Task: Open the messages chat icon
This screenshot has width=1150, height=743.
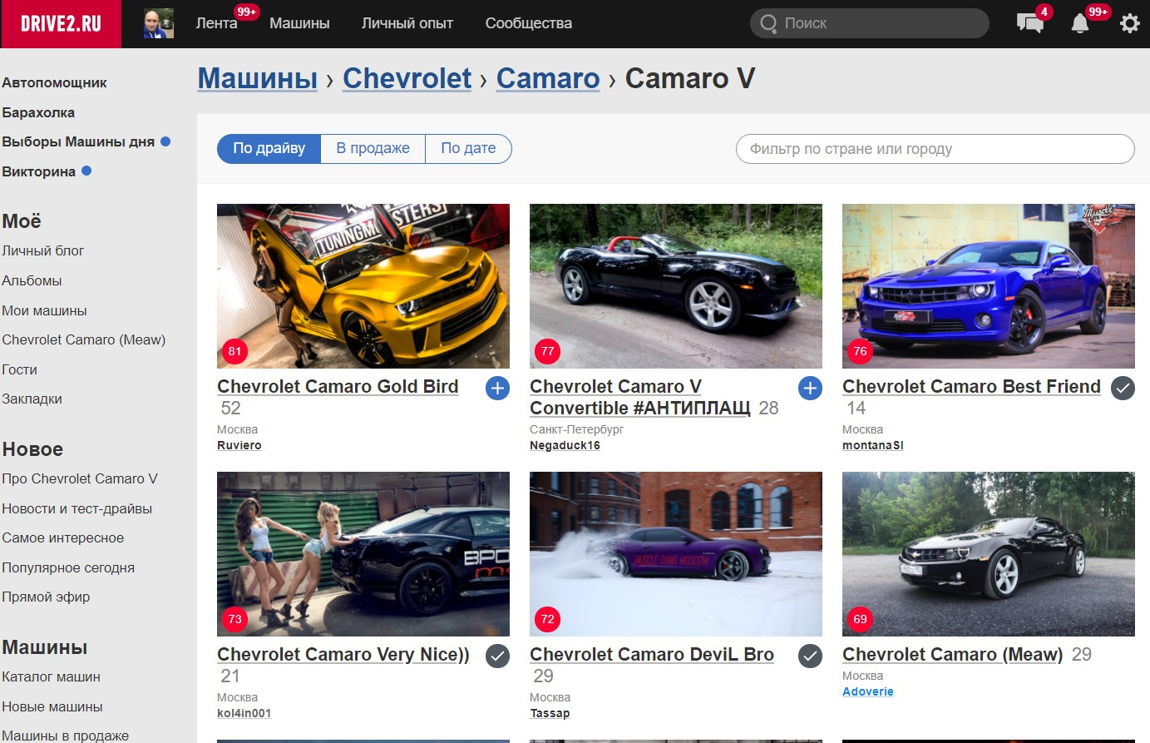Action: pyautogui.click(x=1030, y=23)
